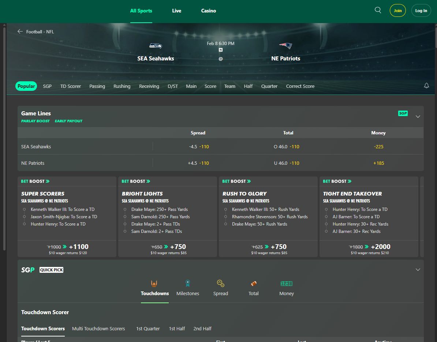This screenshot has height=342, width=437.
Task: Add Bright Lights boost at +750
Action: (x=168, y=249)
